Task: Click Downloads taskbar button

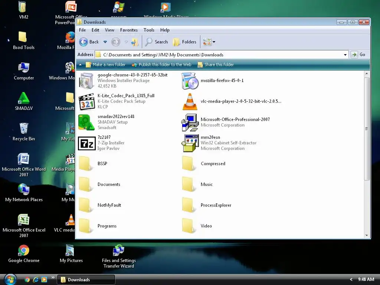Action: point(86,280)
